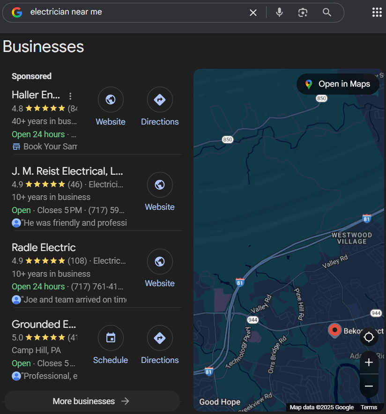Open Directions for Haller Enterprises
This screenshot has height=414, width=386.
point(160,99)
